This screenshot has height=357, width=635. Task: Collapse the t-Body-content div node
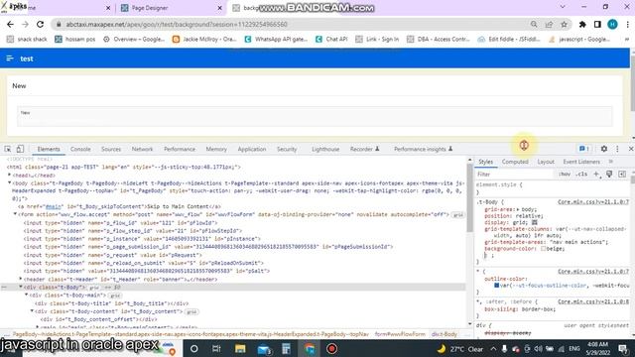click(x=32, y=311)
